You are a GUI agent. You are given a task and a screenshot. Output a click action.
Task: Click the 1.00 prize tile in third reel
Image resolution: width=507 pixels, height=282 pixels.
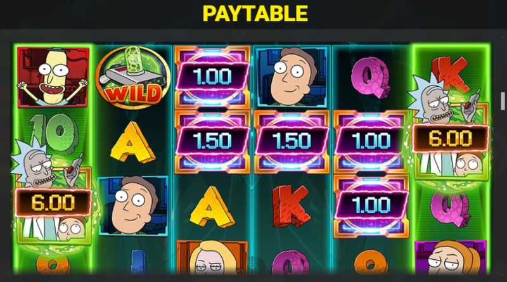[x=212, y=77]
